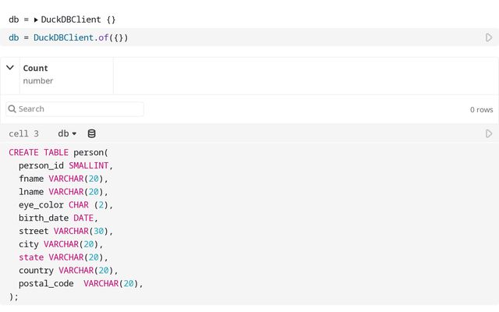
Task: Click the 0 rows count label
Action: pos(481,110)
